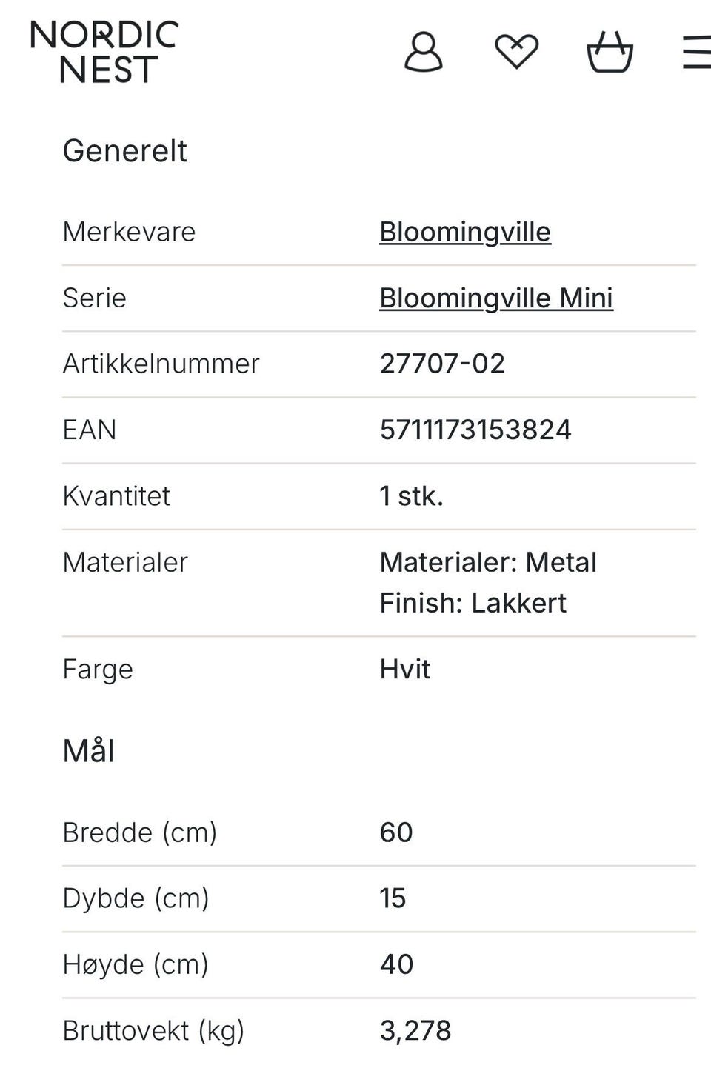
Task: Open the shopping basket icon
Action: tap(610, 51)
